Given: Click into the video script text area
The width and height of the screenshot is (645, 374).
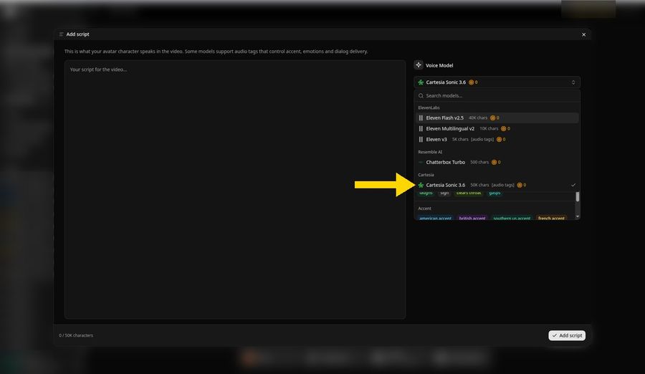Looking at the screenshot, I should 235,189.
